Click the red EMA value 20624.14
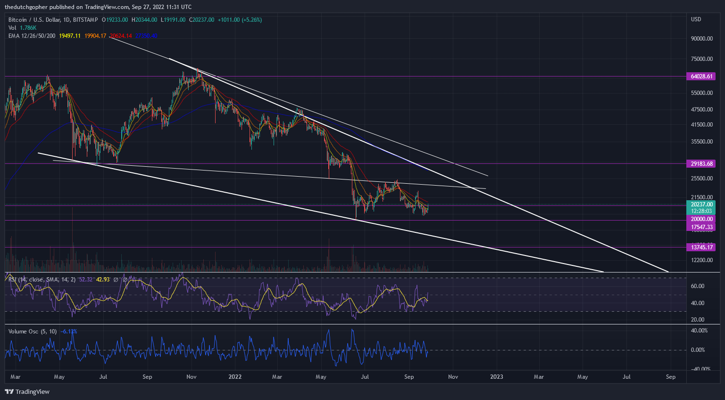Image resolution: width=725 pixels, height=400 pixels. (121, 36)
